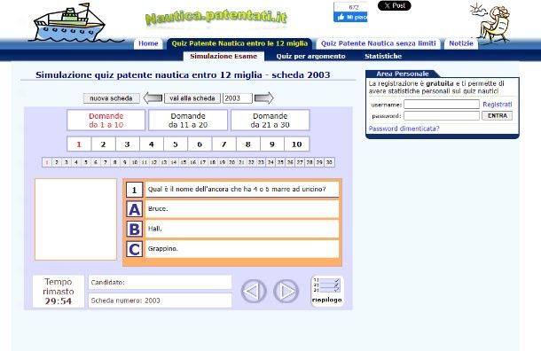Click small question box 25
541x351 pixels.
[281, 162]
